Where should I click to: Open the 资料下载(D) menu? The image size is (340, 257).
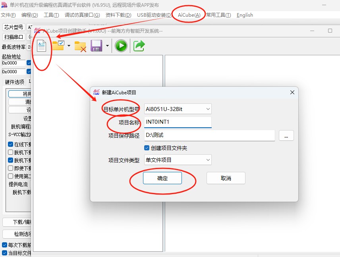pos(118,15)
